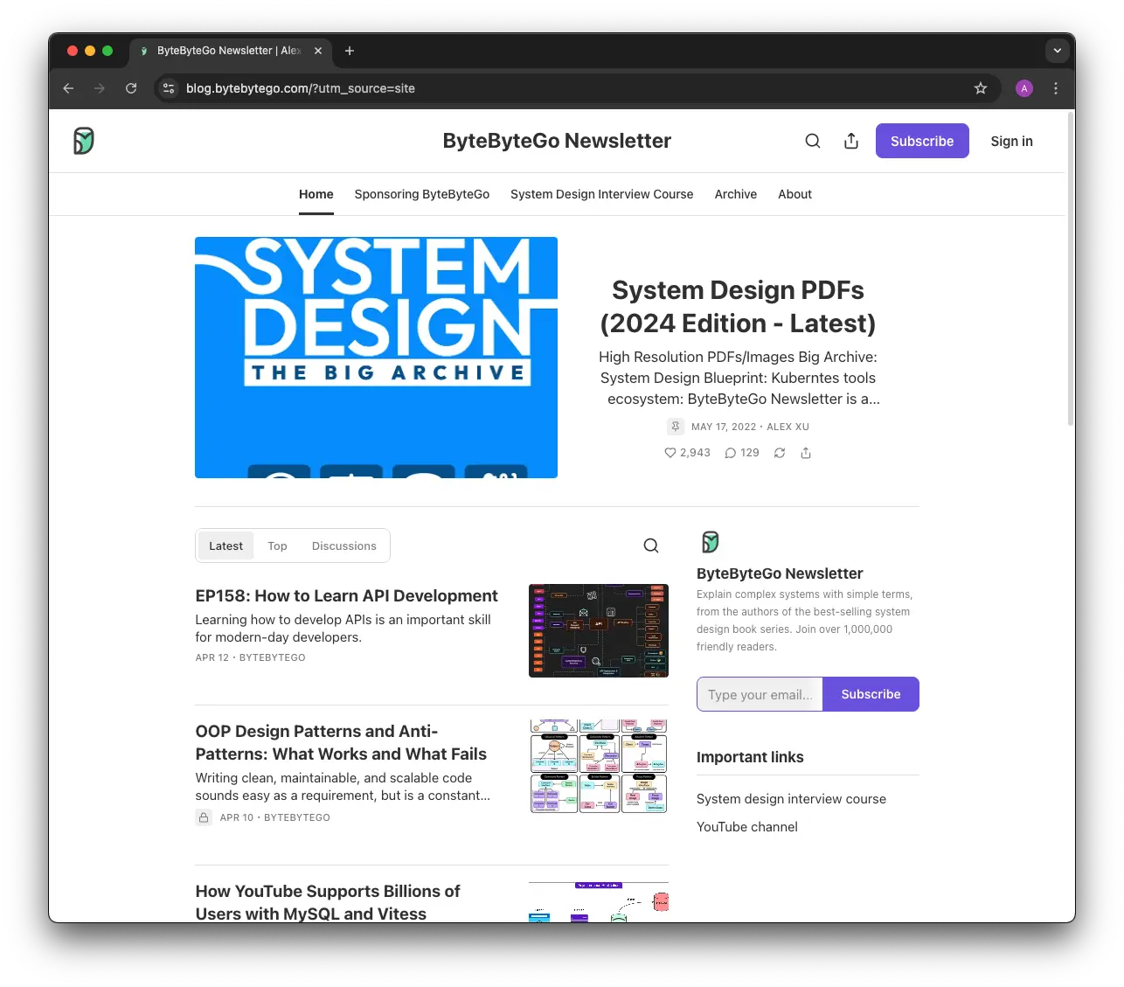1124x987 pixels.
Task: Open the header search magnifier icon
Action: click(x=813, y=141)
